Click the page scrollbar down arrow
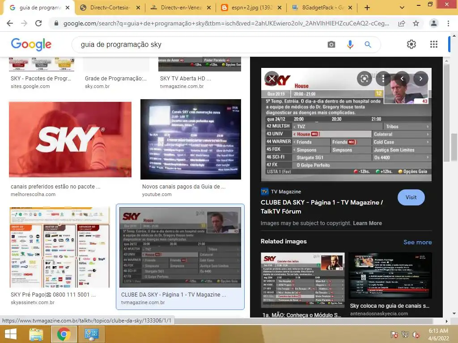The height and width of the screenshot is (343, 458). (x=454, y=314)
